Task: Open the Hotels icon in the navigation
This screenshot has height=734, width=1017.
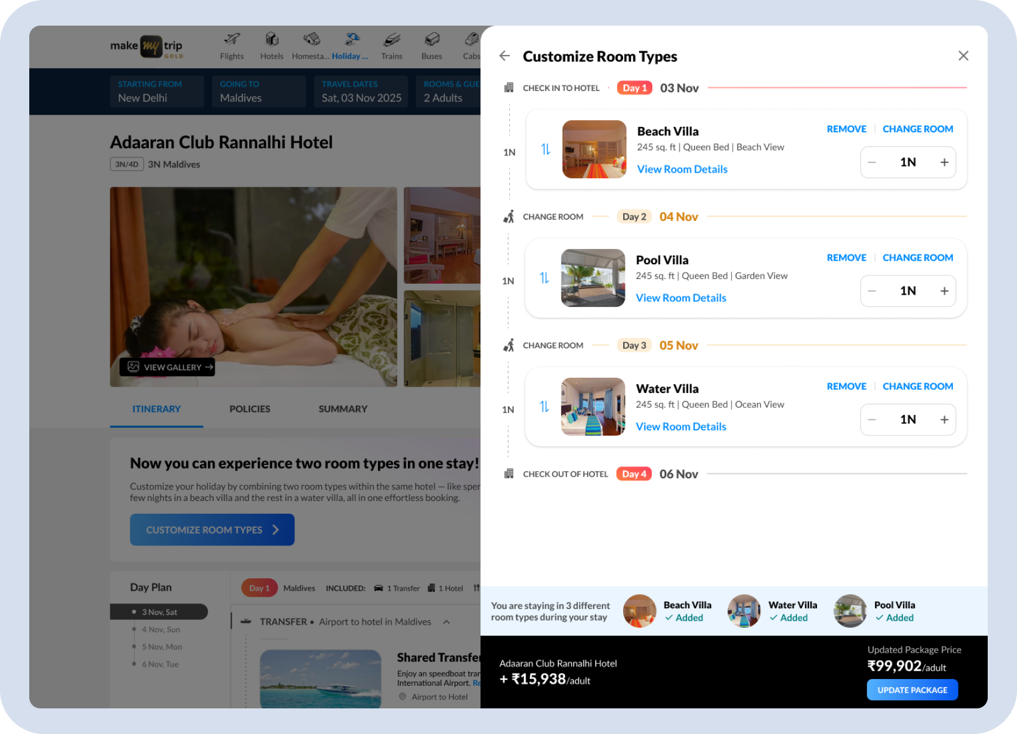Action: click(x=272, y=40)
